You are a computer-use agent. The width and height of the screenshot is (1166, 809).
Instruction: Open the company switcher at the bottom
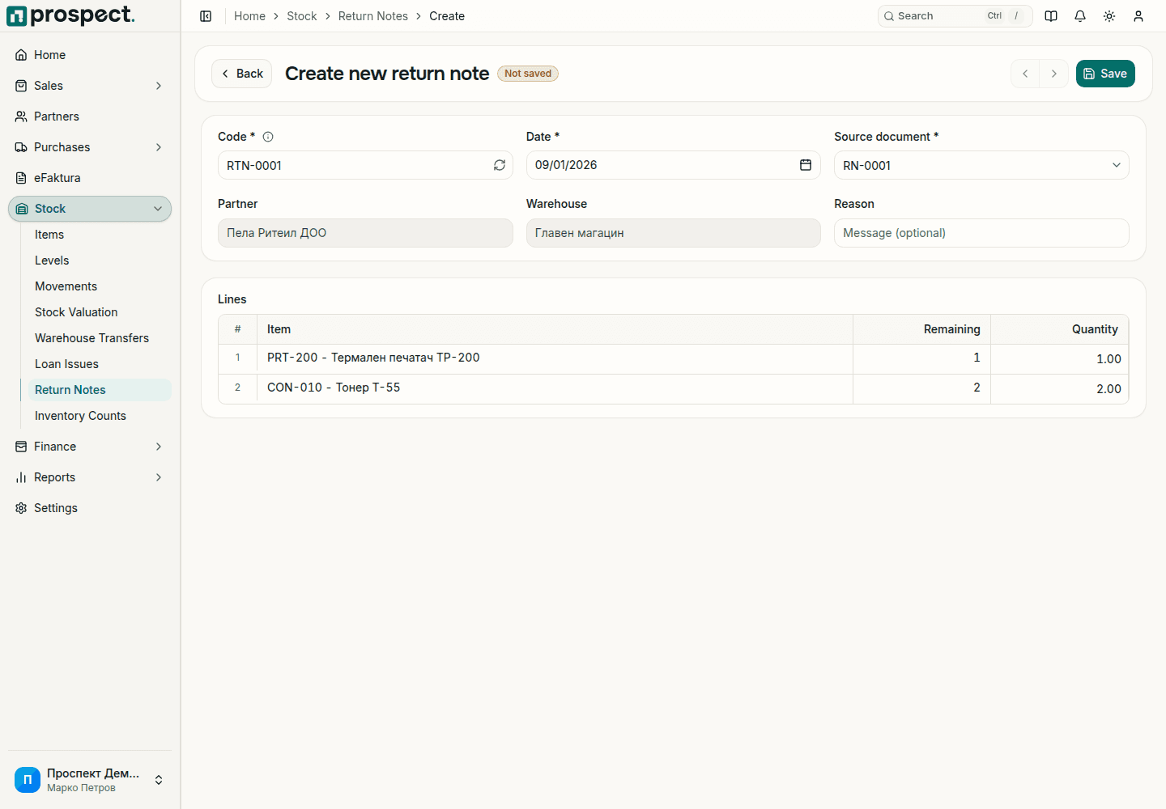(x=90, y=780)
